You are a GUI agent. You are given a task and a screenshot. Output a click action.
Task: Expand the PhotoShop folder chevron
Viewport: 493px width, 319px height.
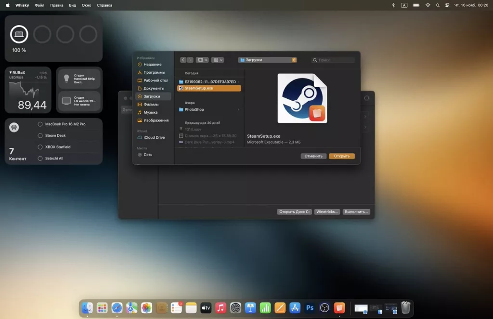point(238,109)
